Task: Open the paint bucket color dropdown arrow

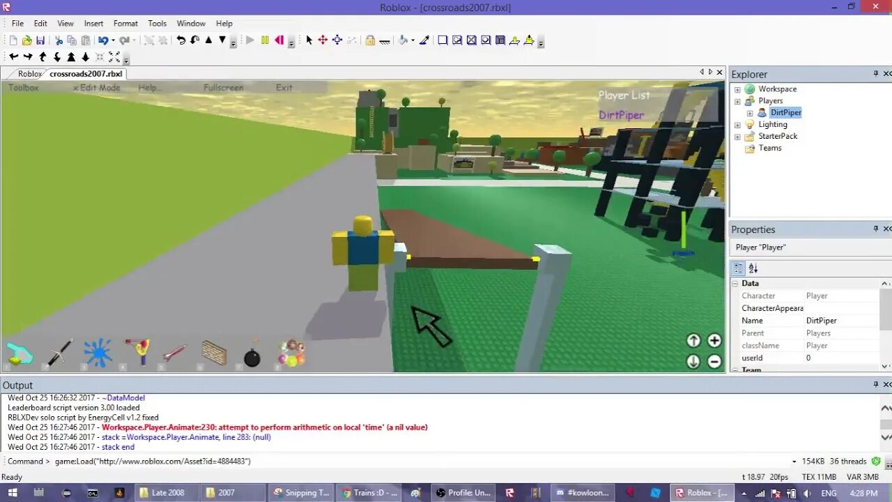Action: pos(413,40)
